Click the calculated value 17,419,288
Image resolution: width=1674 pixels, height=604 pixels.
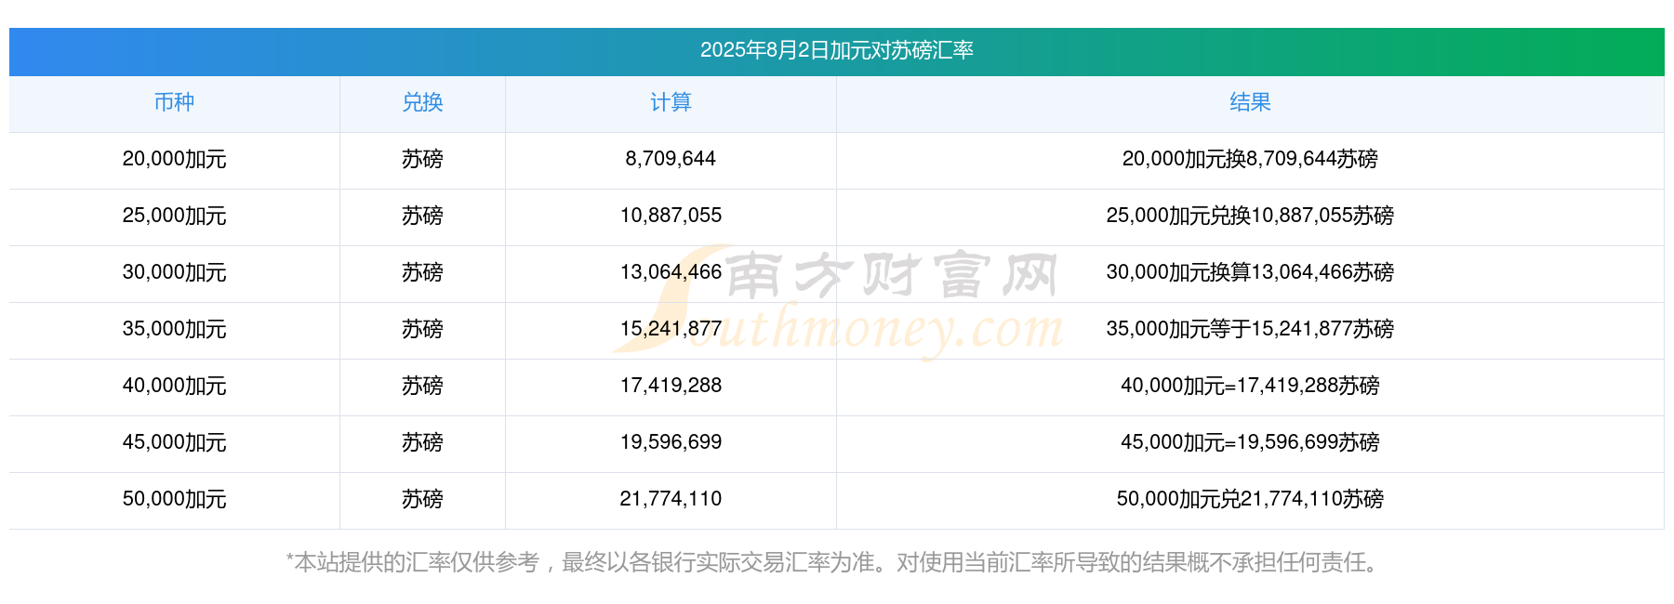(x=671, y=386)
